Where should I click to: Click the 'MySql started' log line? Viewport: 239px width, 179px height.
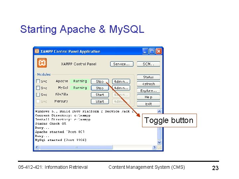coord(61,140)
